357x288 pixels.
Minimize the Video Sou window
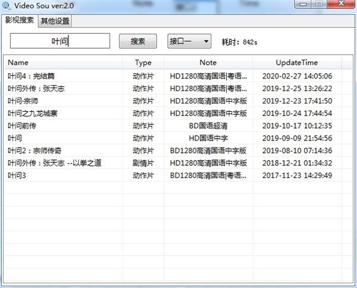click(x=302, y=4)
